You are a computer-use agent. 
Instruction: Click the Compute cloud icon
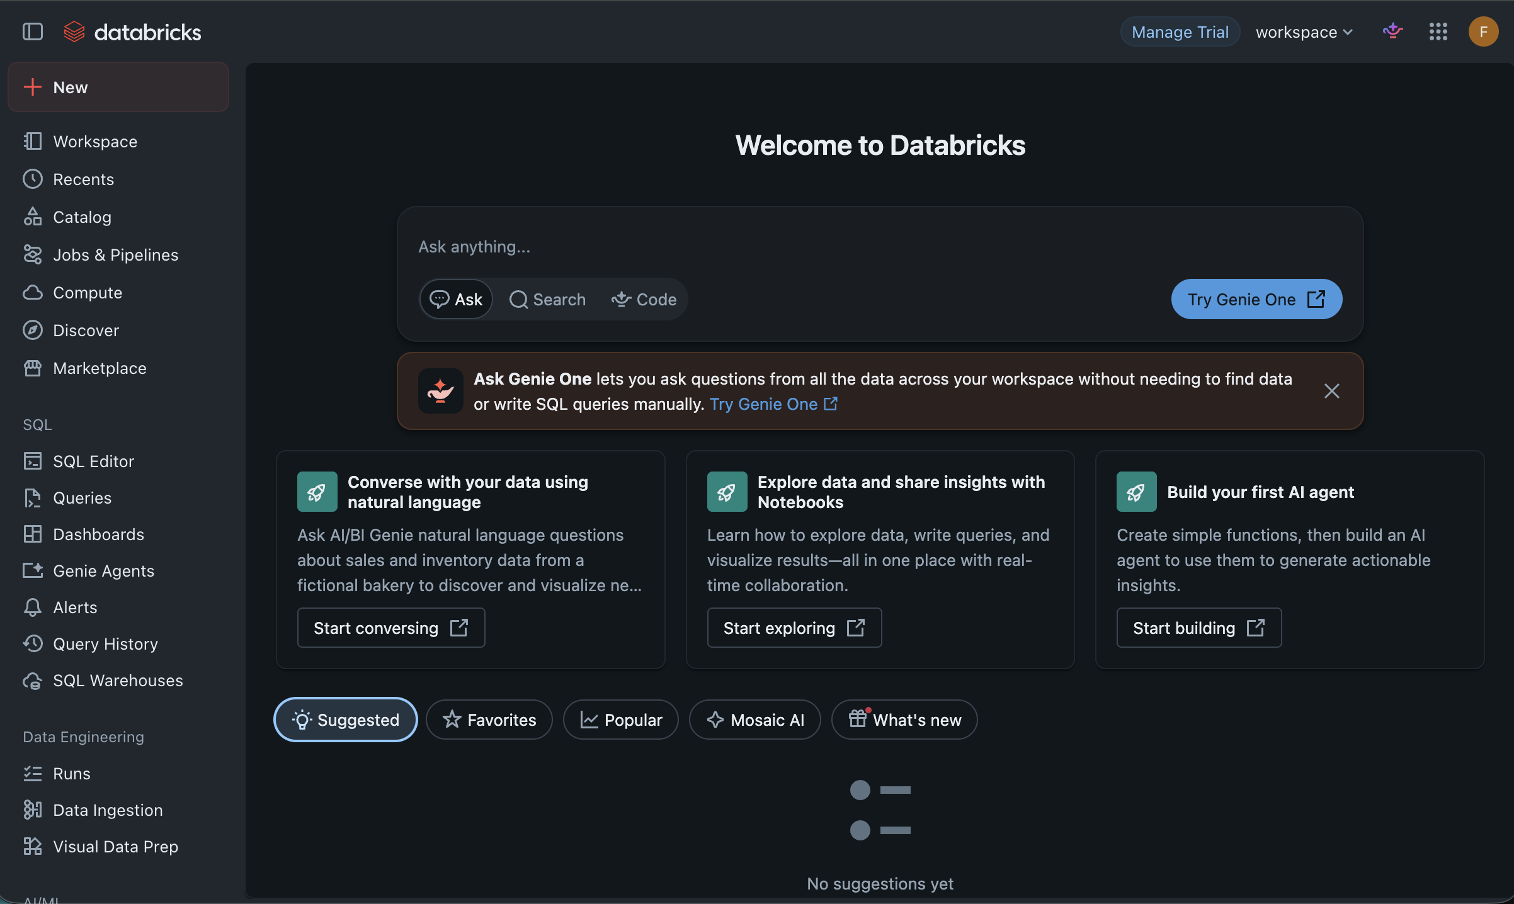point(33,292)
